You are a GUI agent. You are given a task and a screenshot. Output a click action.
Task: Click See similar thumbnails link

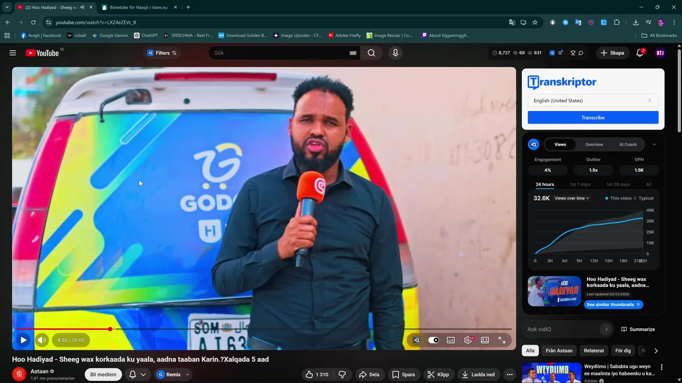[613, 305]
